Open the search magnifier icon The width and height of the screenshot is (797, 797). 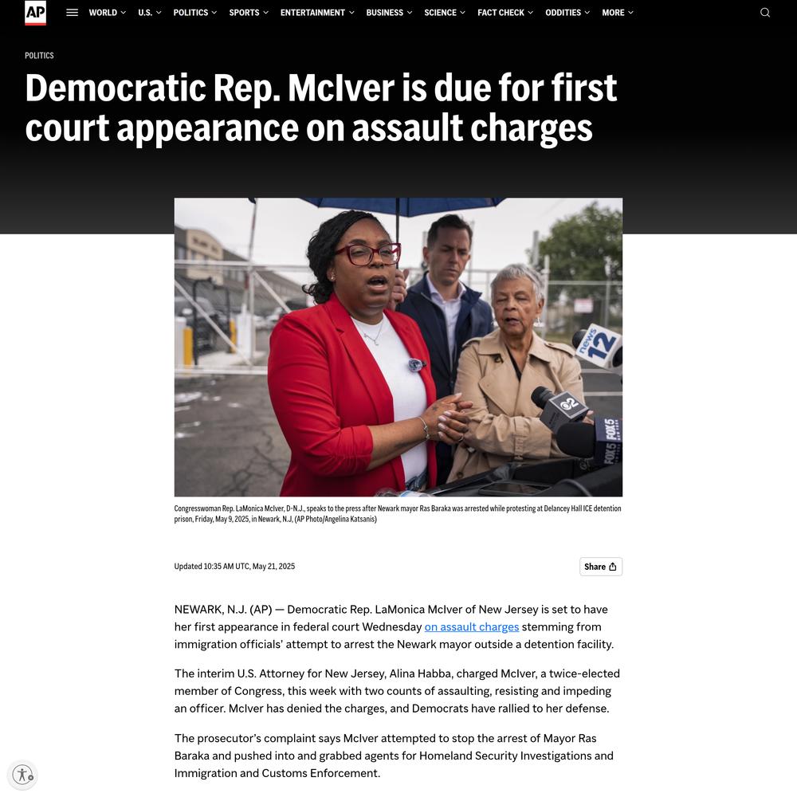pos(764,13)
